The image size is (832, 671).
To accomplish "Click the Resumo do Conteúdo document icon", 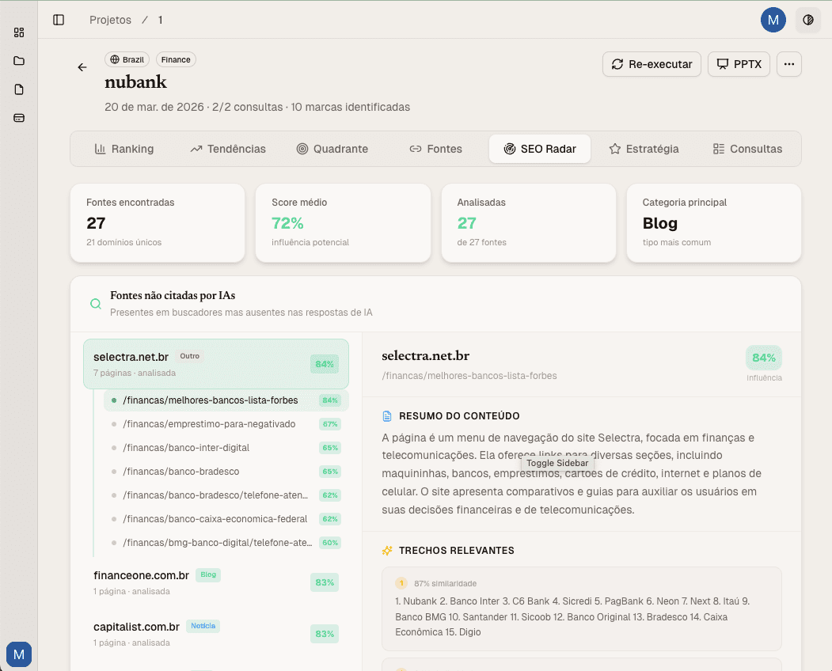I will click(387, 416).
